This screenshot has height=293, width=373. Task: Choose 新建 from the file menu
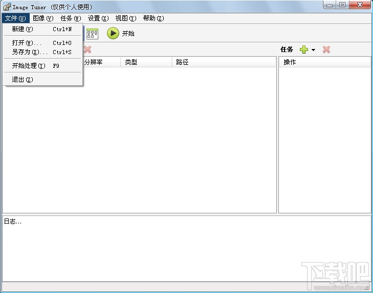[x=42, y=29]
